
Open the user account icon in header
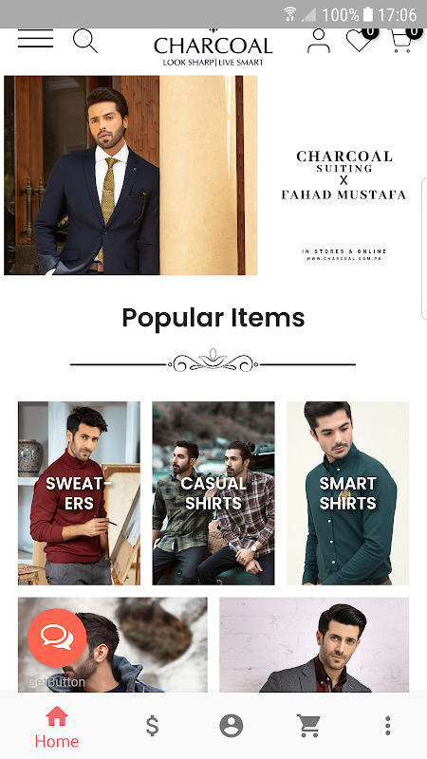click(x=319, y=41)
